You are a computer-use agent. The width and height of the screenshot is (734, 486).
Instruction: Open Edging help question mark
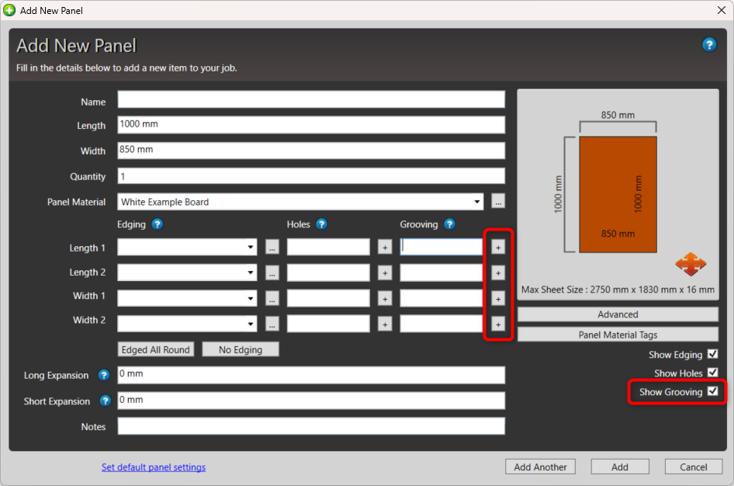pos(158,224)
